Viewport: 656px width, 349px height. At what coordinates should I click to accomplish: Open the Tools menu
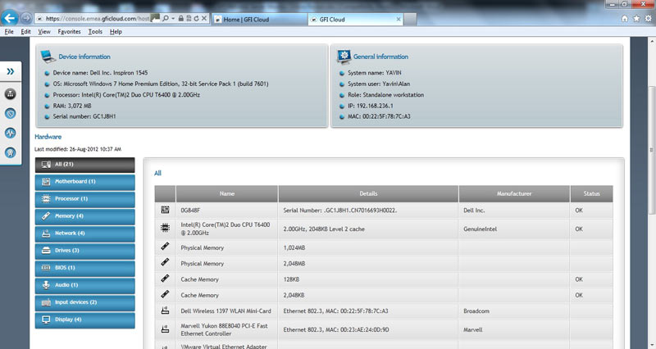(x=95, y=32)
